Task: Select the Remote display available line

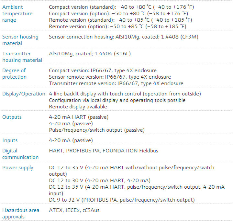Action: (x=78, y=107)
